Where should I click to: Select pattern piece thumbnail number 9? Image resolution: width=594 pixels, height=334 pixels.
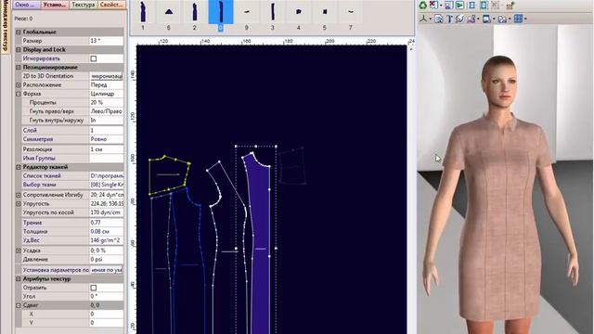pos(246,12)
